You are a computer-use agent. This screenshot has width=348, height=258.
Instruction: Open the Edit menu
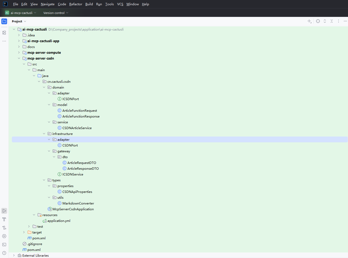24,4
